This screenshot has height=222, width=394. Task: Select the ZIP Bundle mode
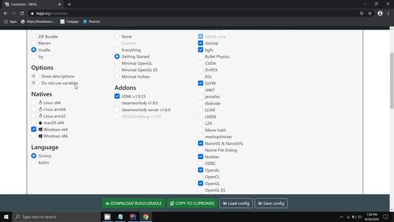[34, 36]
